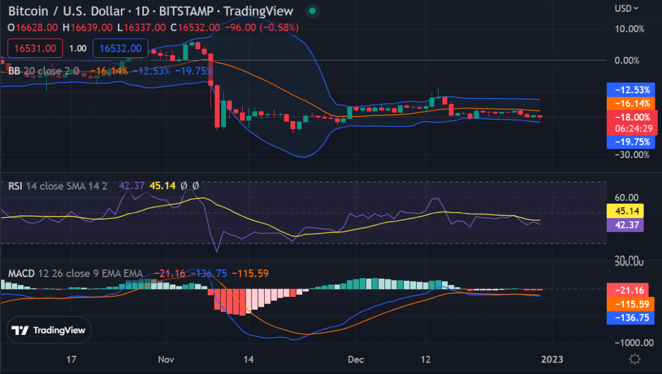Click MACD legend blue value −136.75
Image resolution: width=662 pixels, height=374 pixels.
coord(208,273)
